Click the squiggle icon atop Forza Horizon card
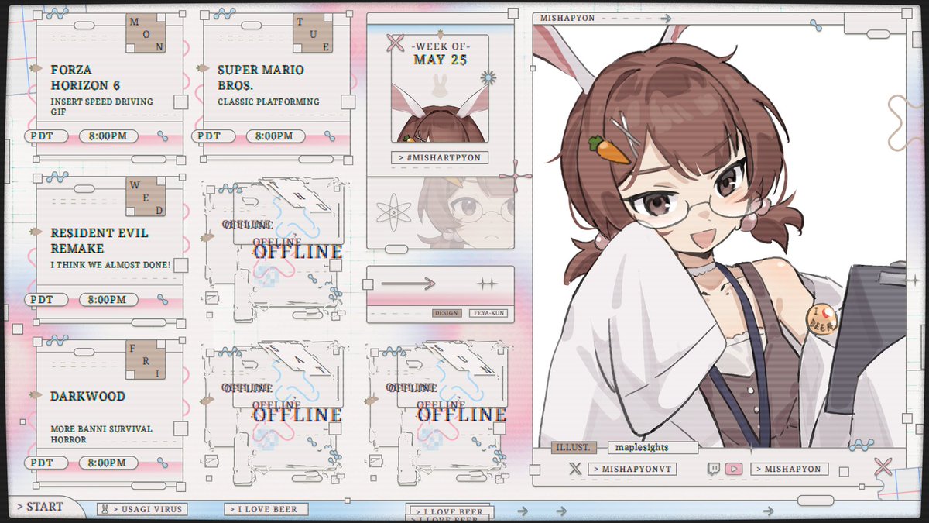Screen dimensions: 929x523 [x=57, y=14]
